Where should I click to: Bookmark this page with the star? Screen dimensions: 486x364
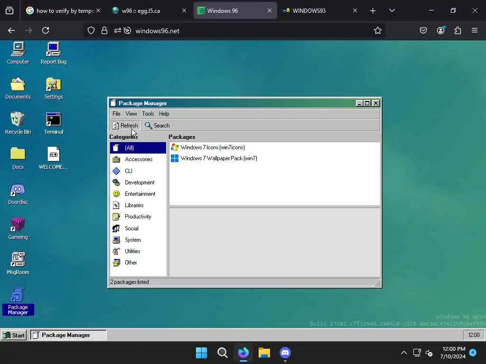[377, 31]
